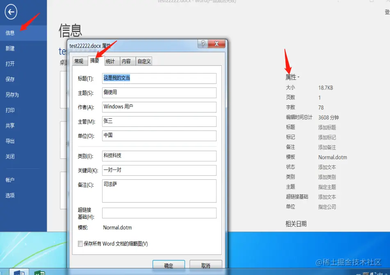This screenshot has height=275, width=390.
Task: Close the test22222.docx properties dialog
Action: 217,44
